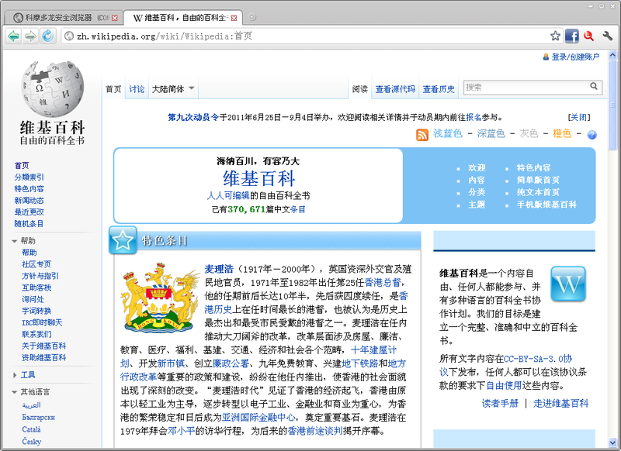621x451 pixels.
Task: Click the page scrollbar down arrow
Action: (612, 442)
